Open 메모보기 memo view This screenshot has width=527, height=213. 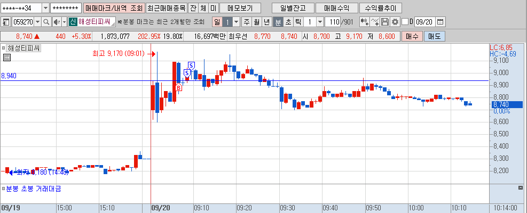click(240, 8)
